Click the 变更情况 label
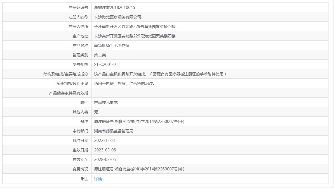 80,169
